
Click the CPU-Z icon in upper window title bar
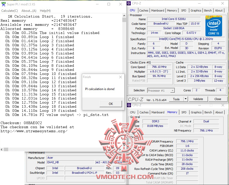[129, 3]
